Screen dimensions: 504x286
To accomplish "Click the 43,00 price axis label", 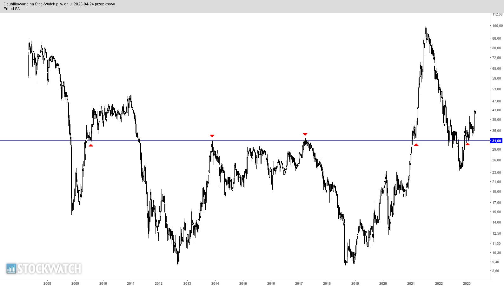I will click(x=497, y=110).
